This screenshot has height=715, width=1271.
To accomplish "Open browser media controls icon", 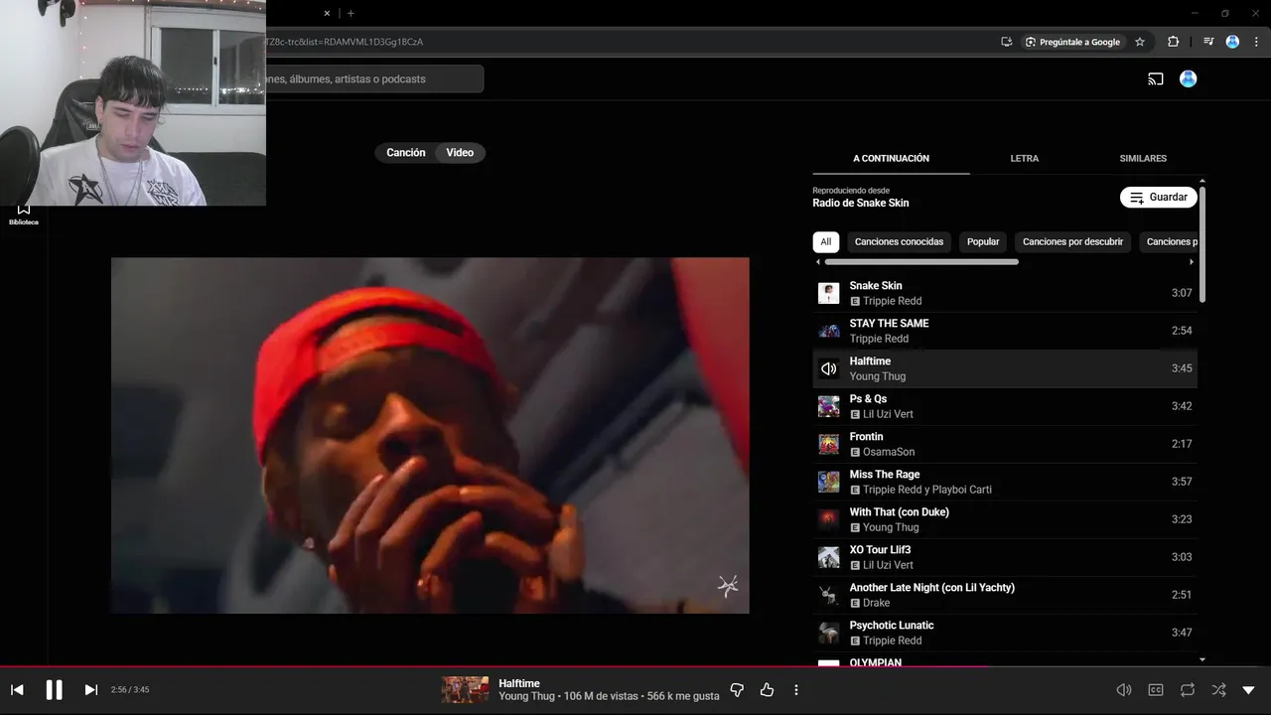I will coord(1207,42).
